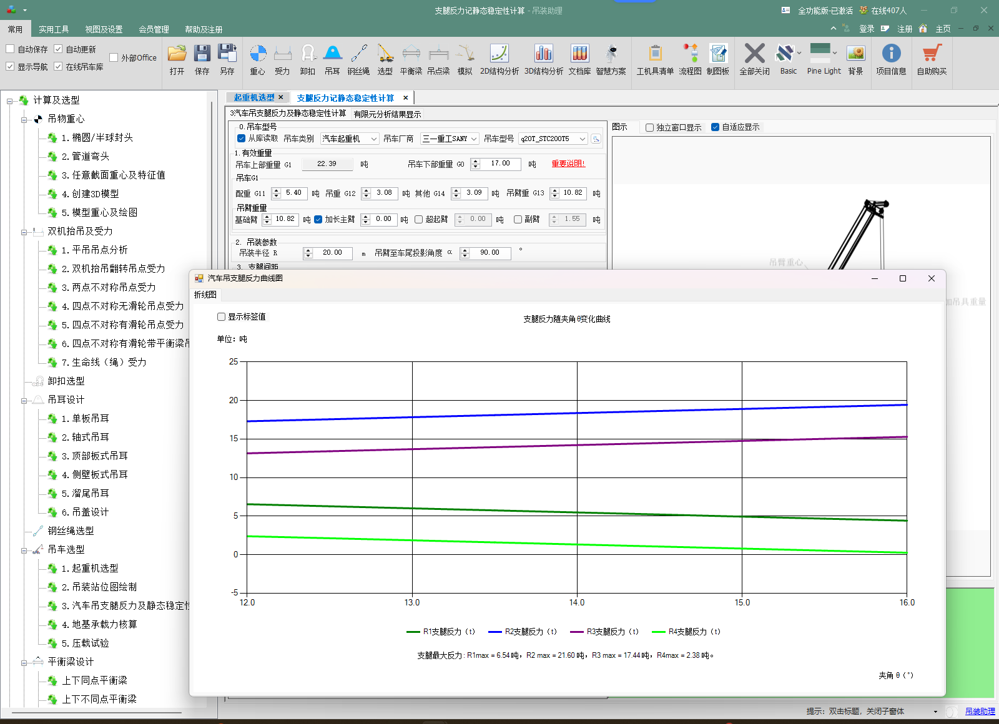This screenshot has height=724, width=999.
Task: Open 项目信息 project info
Action: click(891, 60)
